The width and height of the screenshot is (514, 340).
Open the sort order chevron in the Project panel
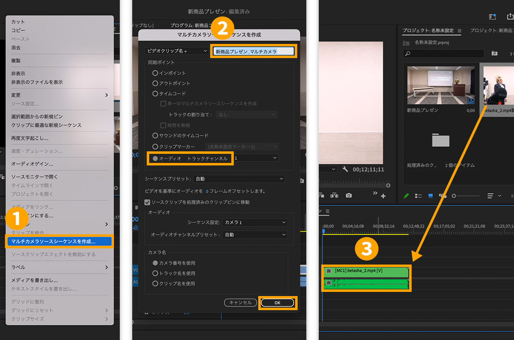click(499, 196)
